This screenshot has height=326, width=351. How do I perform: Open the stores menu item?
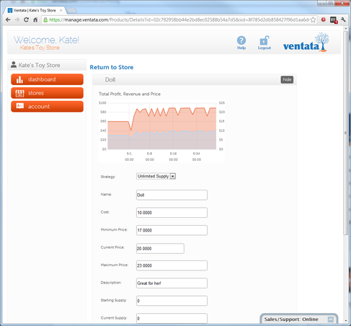[x=47, y=93]
